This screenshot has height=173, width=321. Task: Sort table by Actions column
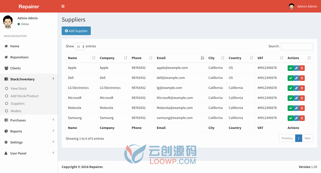(299, 58)
